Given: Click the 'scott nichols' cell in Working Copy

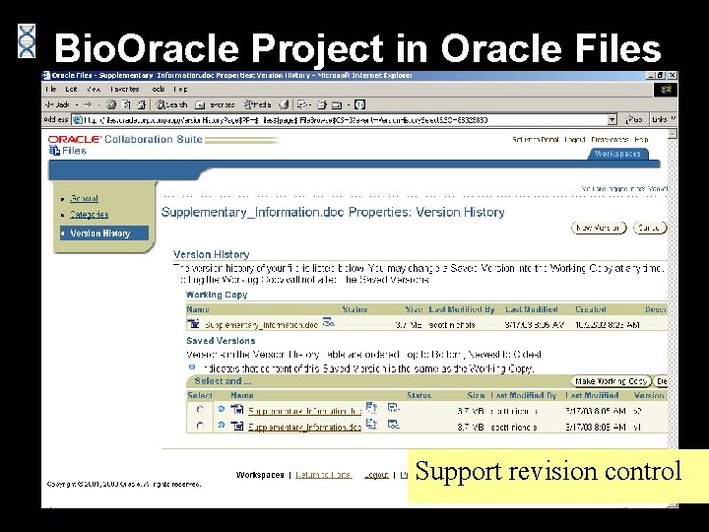Looking at the screenshot, I should click(x=452, y=325).
